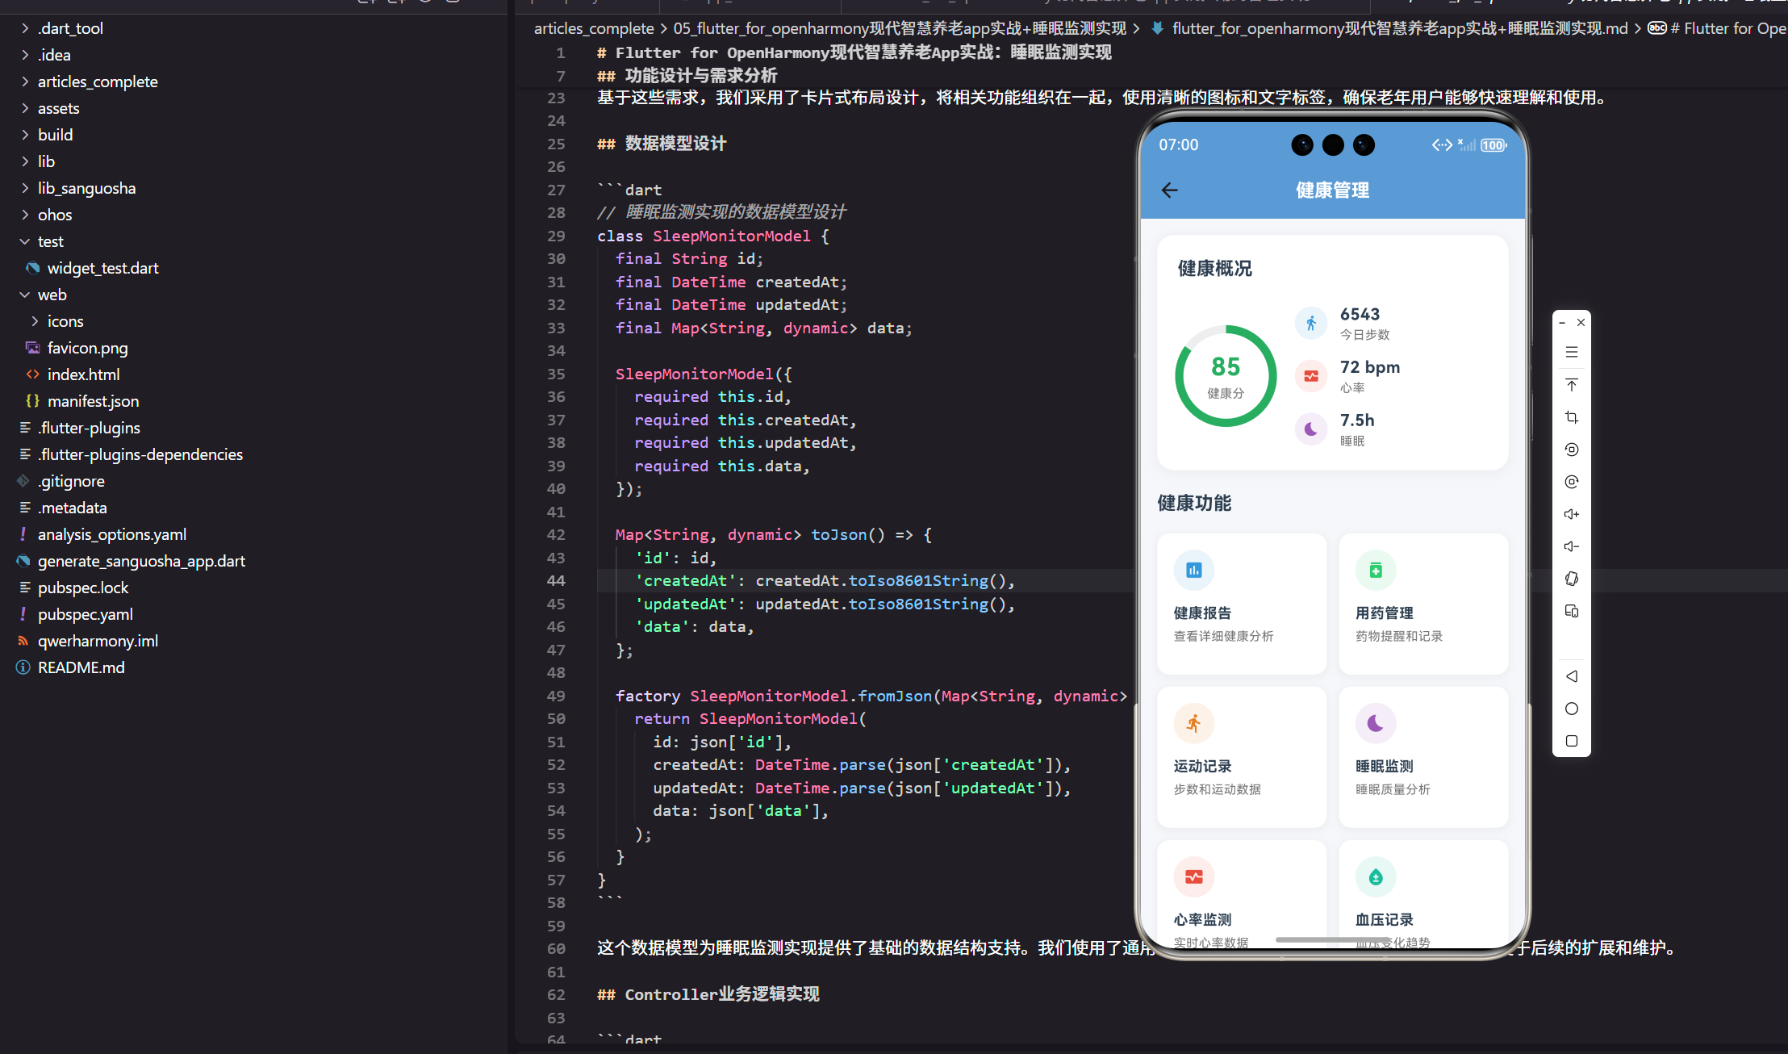Tap the 睡眠监测 moon icon
The image size is (1788, 1054).
(1376, 724)
